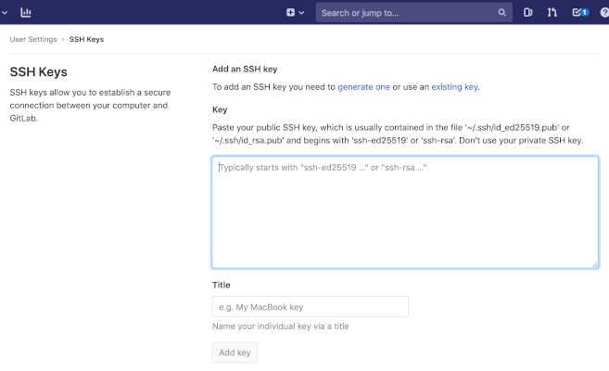Click the magnifier icon in search bar
This screenshot has height=371, width=609.
coord(501,13)
